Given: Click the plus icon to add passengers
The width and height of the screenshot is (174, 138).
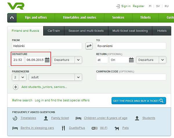Looking at the screenshot, I should coord(16,87).
